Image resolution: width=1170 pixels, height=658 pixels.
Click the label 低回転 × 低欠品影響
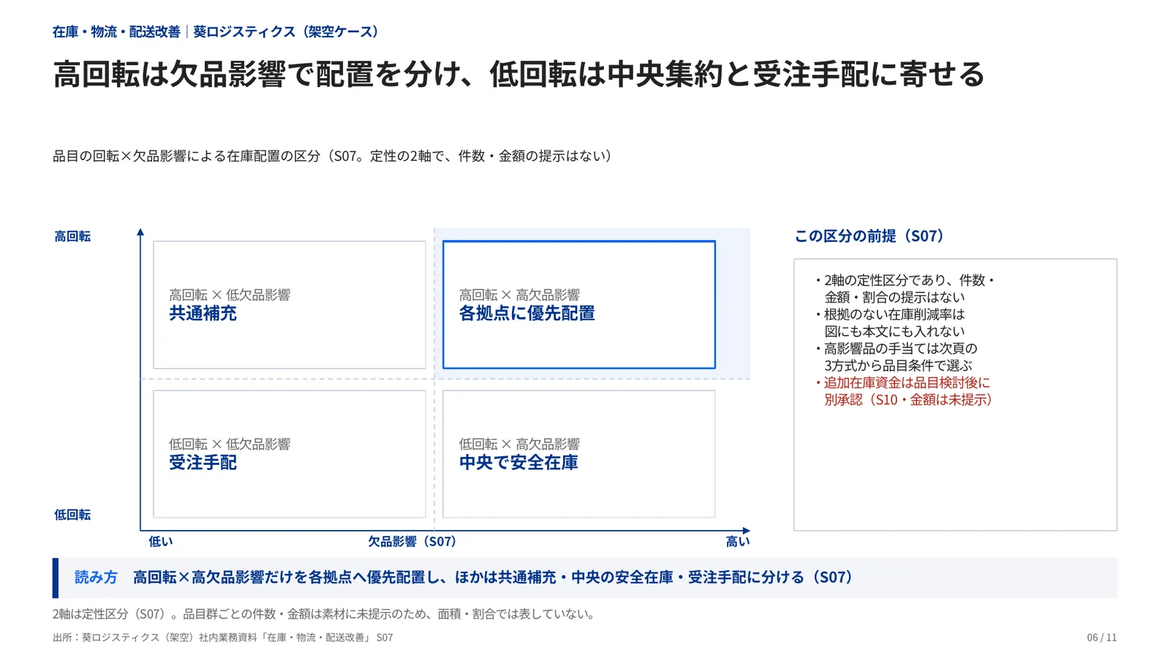pyautogui.click(x=230, y=444)
